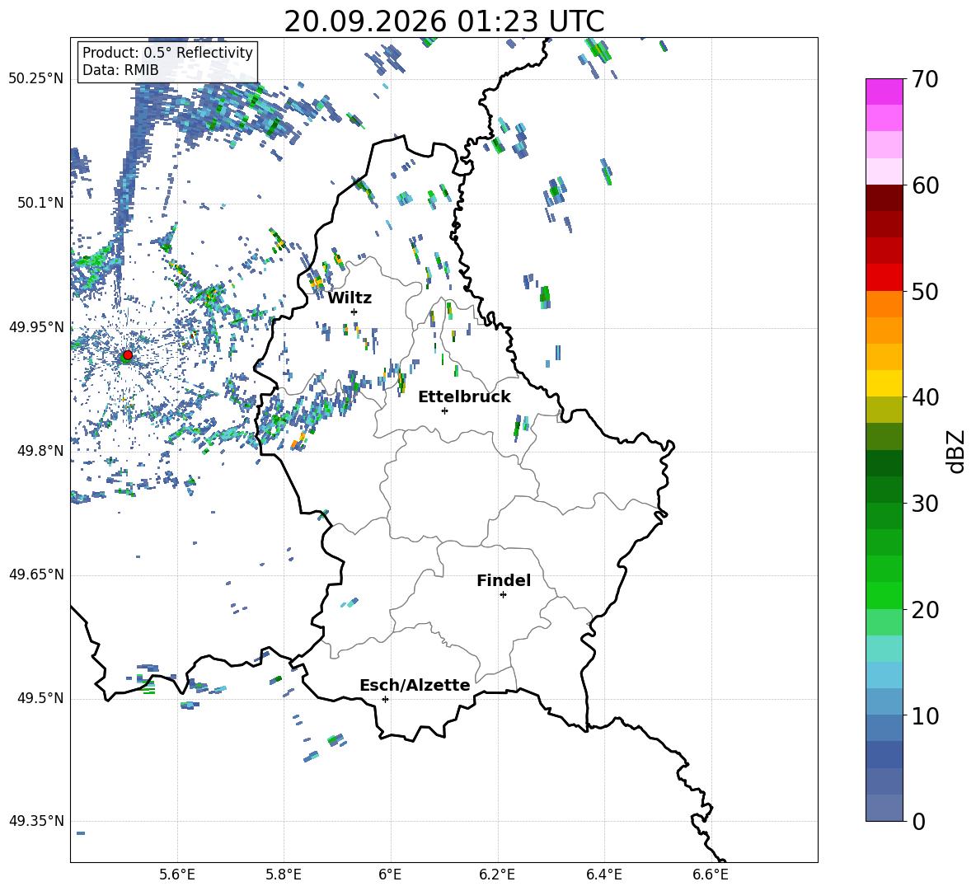Click the red 50 dBZ colorbar segment
The width and height of the screenshot is (976, 891).
884,278
